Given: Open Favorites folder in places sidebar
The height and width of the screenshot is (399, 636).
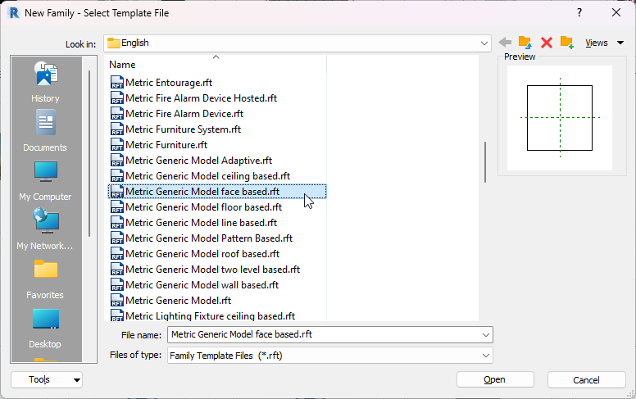Looking at the screenshot, I should click(x=45, y=279).
